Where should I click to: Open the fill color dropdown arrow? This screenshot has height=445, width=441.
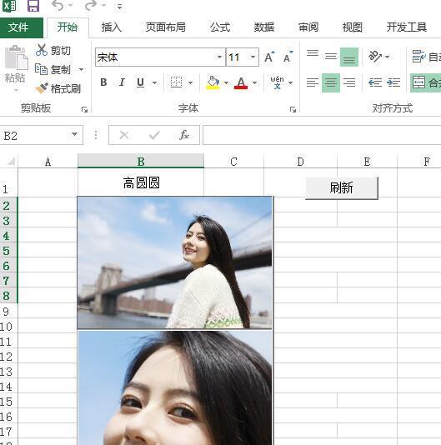[226, 82]
